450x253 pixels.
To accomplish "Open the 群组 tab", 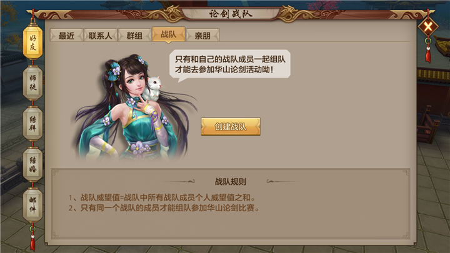I will click(134, 36).
